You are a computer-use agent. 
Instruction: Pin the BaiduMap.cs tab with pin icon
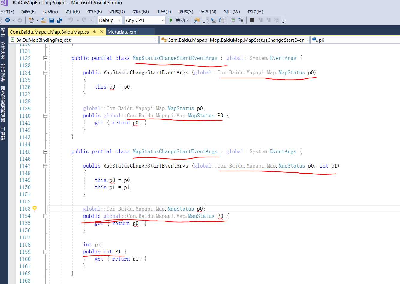click(95, 31)
